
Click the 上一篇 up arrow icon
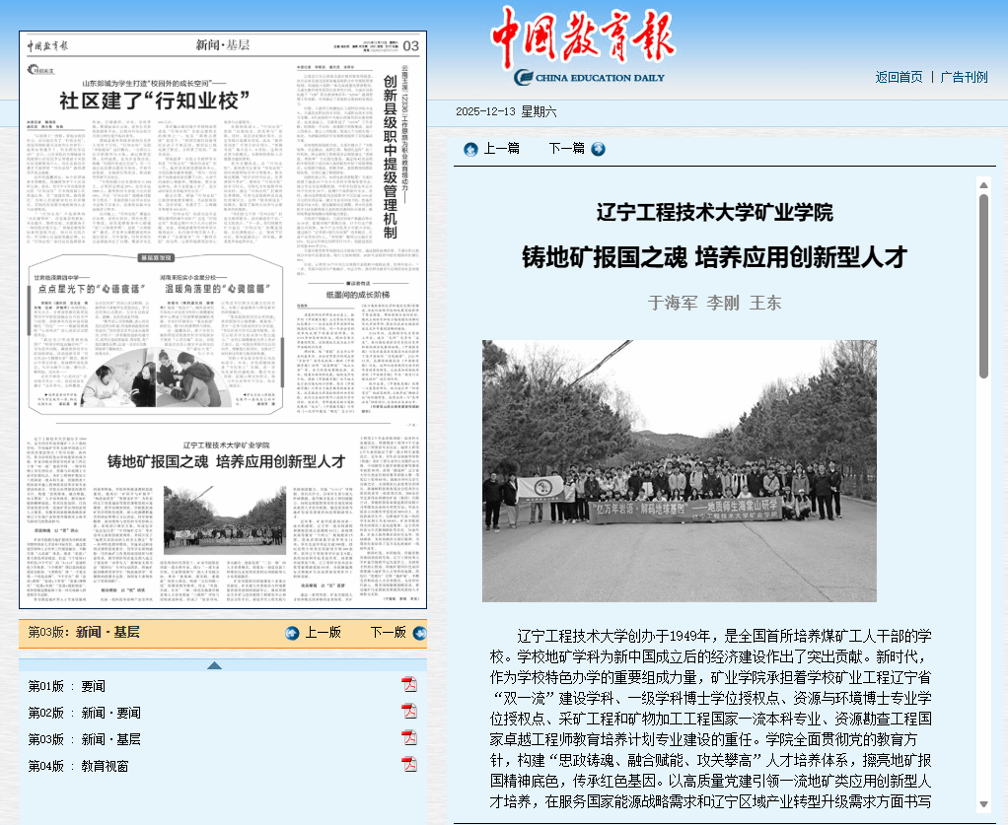point(470,149)
